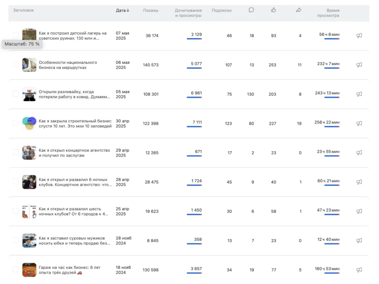The height and width of the screenshot is (284, 379).
Task: Sort by Время просмотра column header
Action: tap(328, 13)
